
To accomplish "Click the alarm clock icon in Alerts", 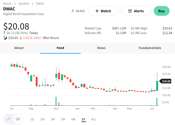I will point(130,11).
